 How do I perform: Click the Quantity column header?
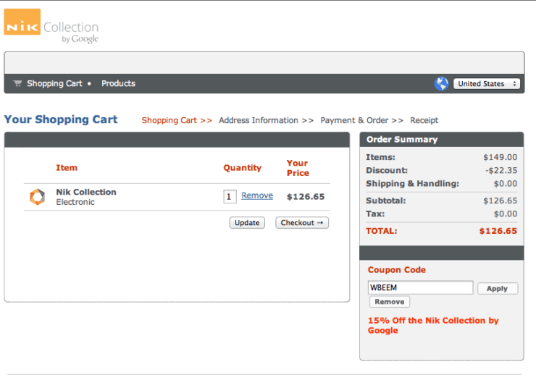(x=243, y=168)
